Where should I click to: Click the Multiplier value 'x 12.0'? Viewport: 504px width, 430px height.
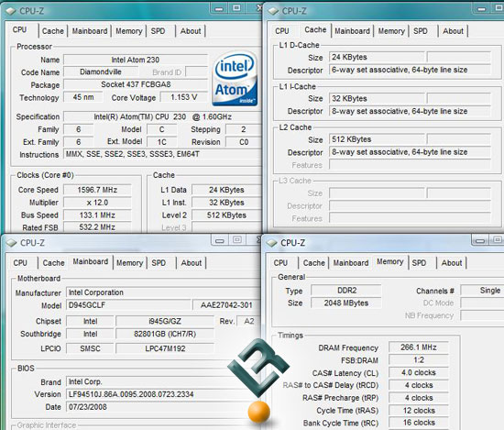click(97, 203)
